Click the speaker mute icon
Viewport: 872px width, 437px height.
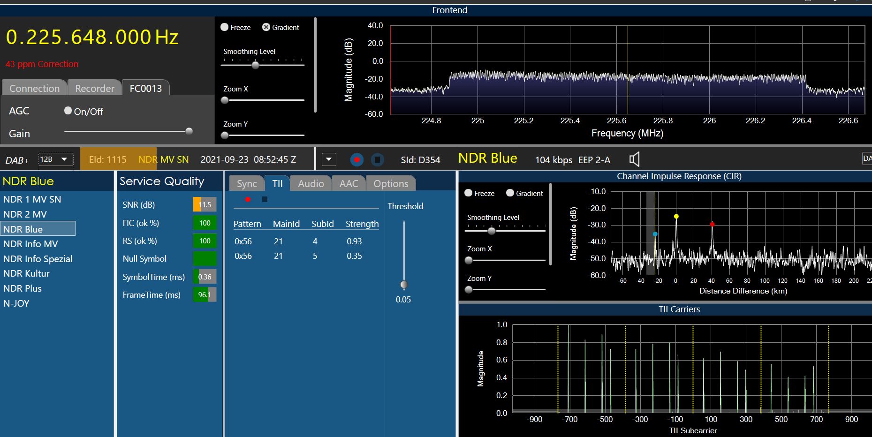click(x=634, y=159)
